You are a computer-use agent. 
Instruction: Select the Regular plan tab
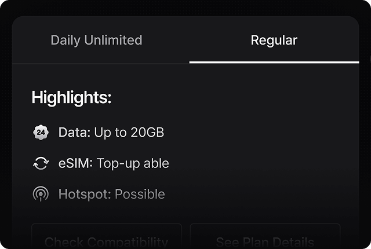274,40
